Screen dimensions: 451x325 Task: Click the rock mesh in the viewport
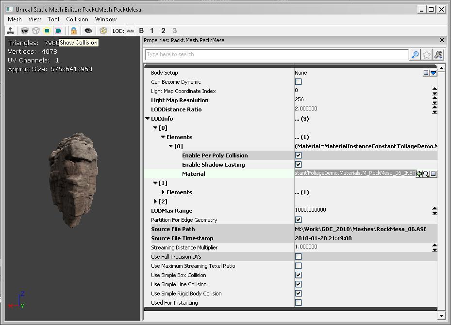click(73, 180)
